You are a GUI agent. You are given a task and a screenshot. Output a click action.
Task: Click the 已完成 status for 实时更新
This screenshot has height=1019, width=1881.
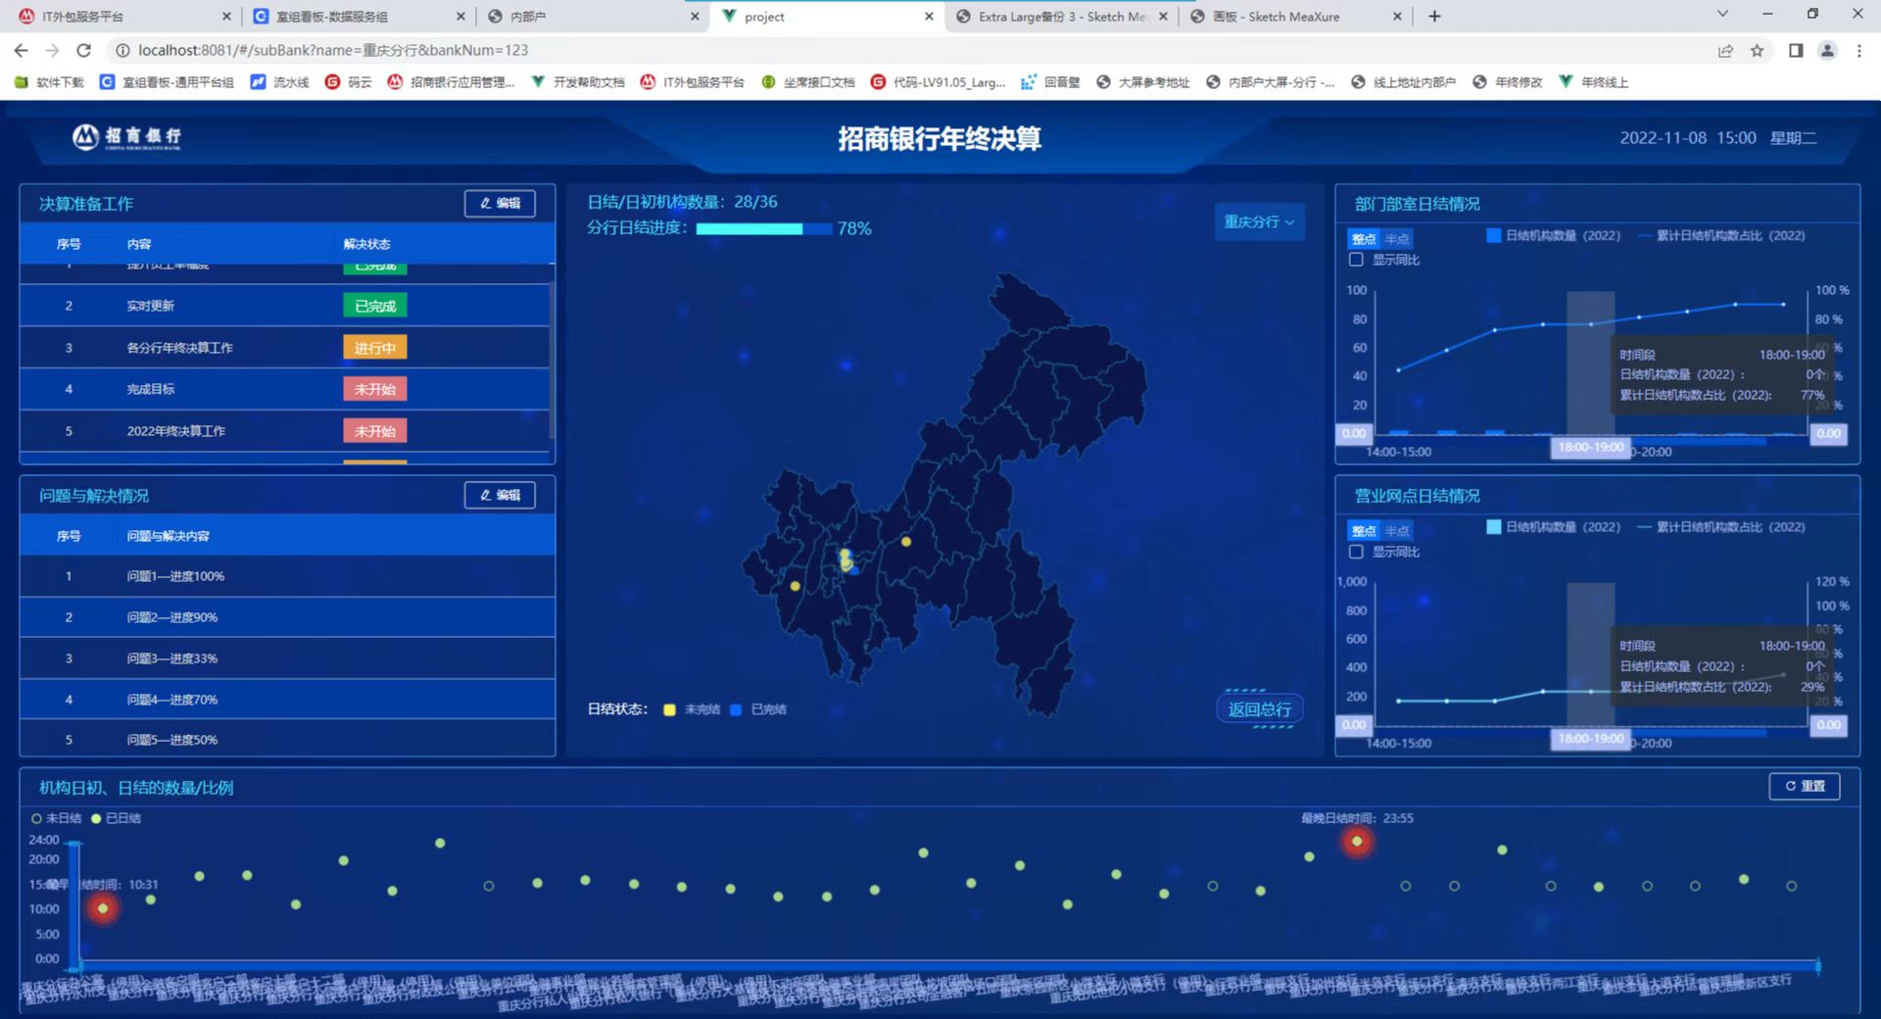pyautogui.click(x=374, y=306)
